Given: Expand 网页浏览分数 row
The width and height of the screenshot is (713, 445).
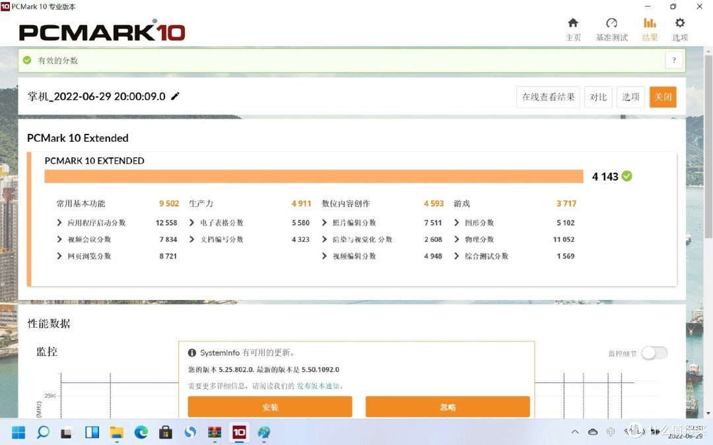Looking at the screenshot, I should point(59,256).
